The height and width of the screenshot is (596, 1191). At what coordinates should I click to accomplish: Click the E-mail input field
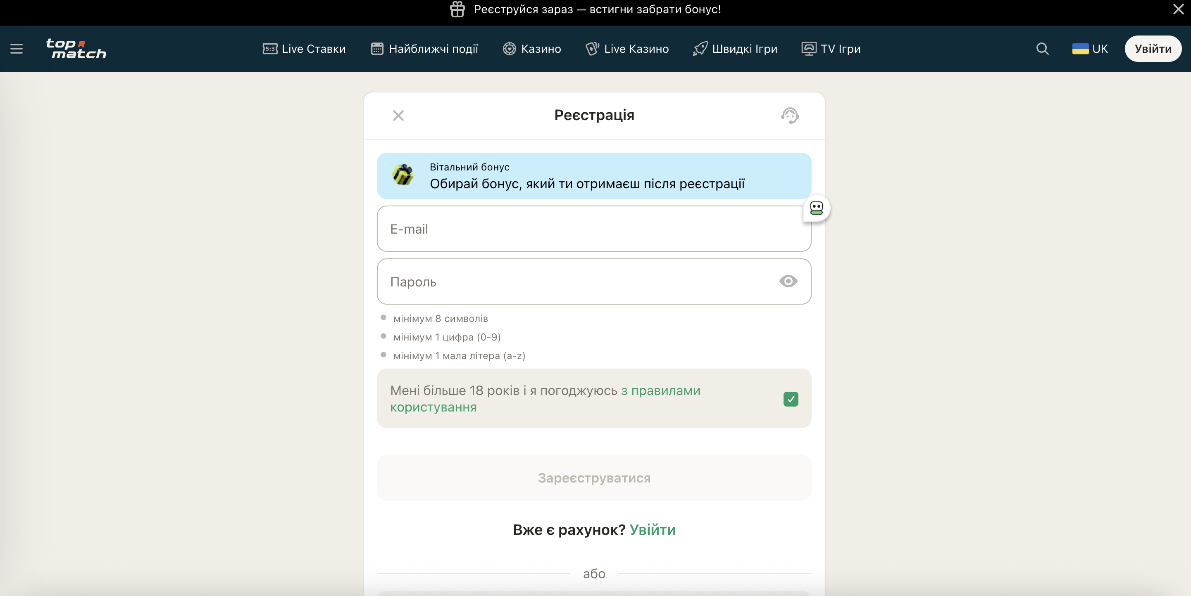(594, 229)
